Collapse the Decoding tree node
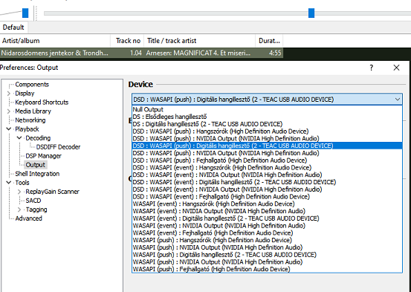 tap(19, 138)
